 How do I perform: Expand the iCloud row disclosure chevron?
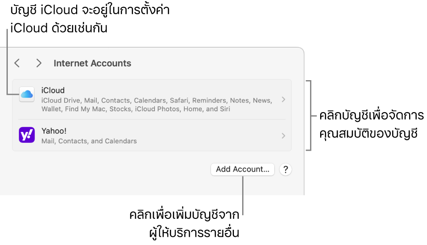[x=283, y=99]
